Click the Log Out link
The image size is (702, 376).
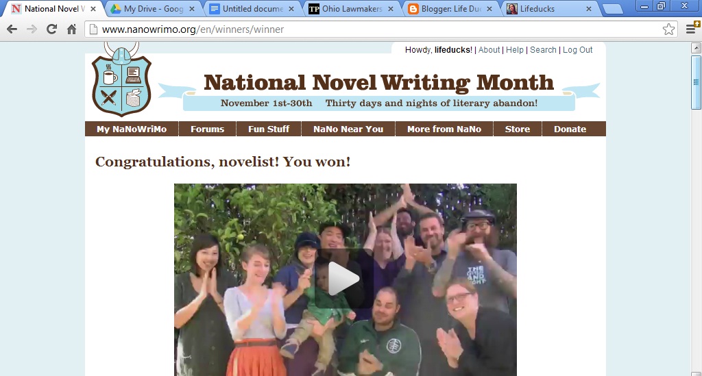click(x=577, y=50)
